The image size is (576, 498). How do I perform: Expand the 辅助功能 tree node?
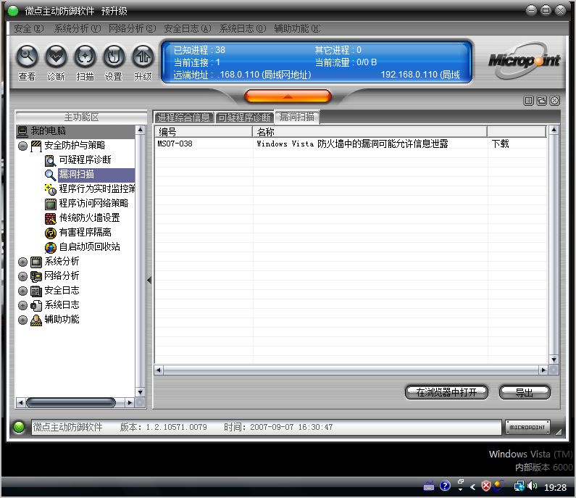click(22, 320)
